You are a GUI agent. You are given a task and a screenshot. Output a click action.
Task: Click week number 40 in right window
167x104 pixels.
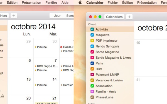coord(138,43)
